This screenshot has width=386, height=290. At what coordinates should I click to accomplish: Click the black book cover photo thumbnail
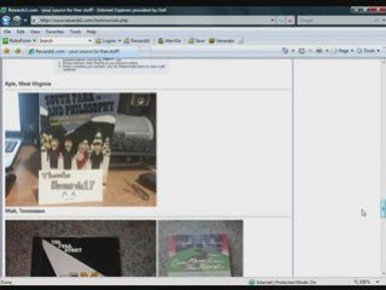(80, 249)
